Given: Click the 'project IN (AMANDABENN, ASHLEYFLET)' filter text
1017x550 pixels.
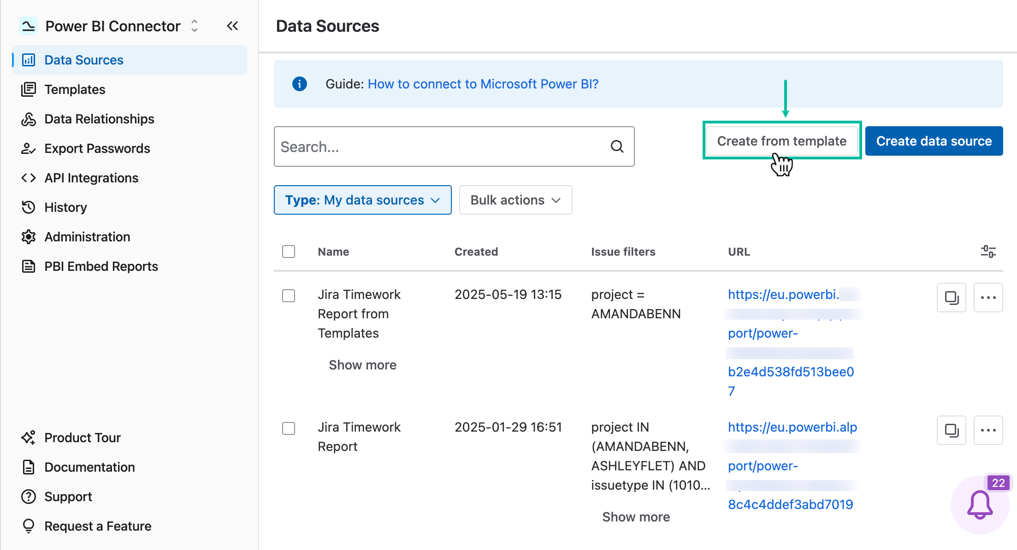Looking at the screenshot, I should point(650,456).
